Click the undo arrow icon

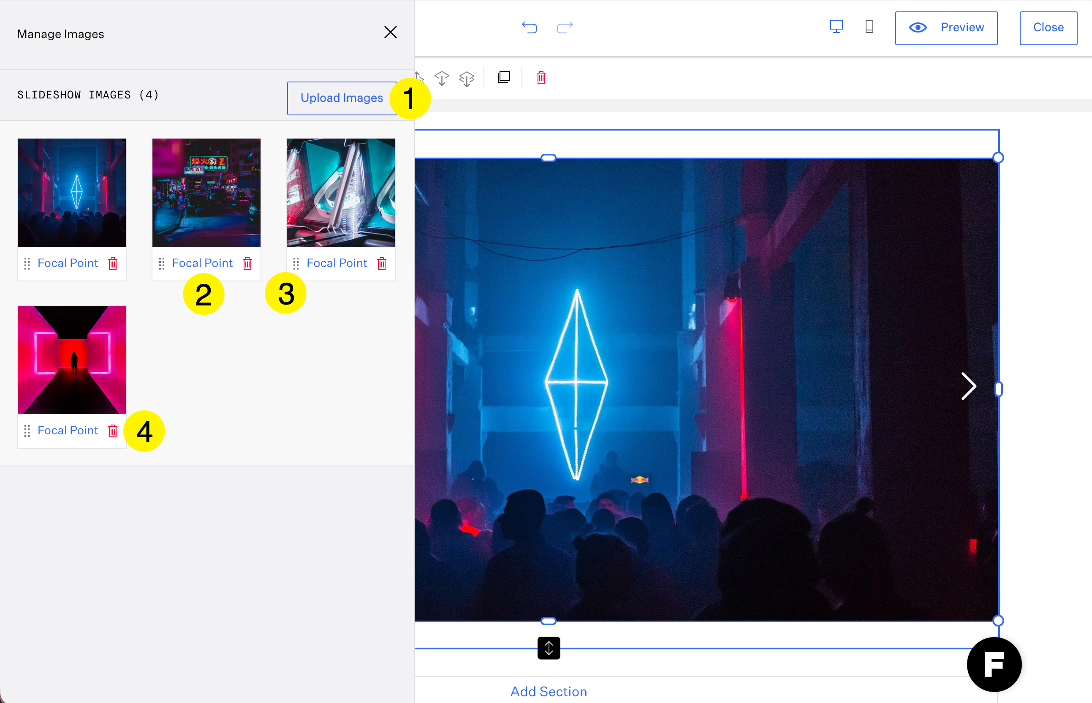coord(529,27)
